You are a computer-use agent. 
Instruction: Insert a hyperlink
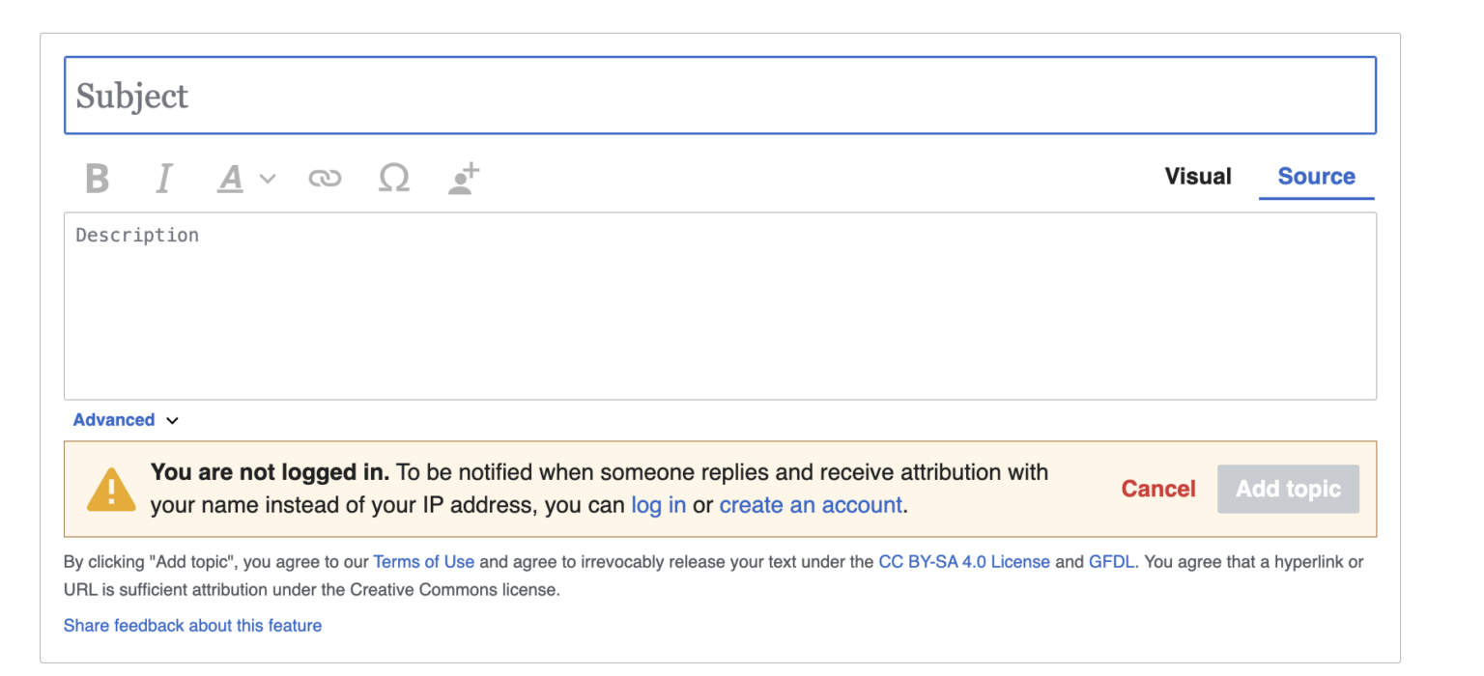(325, 178)
